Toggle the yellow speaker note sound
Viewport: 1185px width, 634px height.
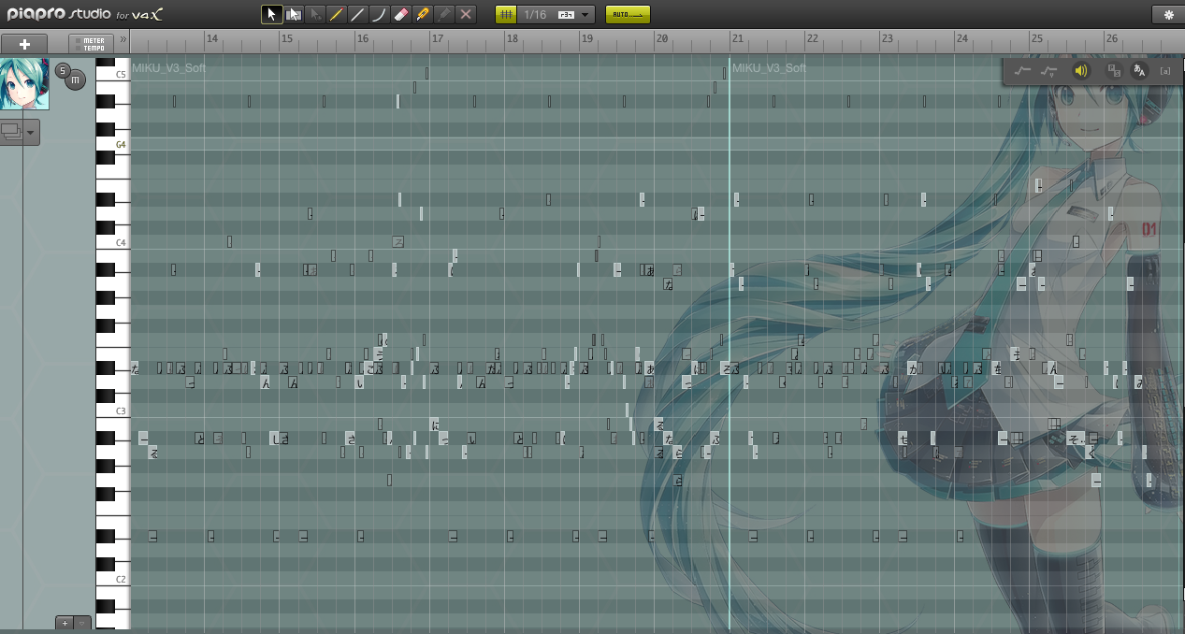1081,70
